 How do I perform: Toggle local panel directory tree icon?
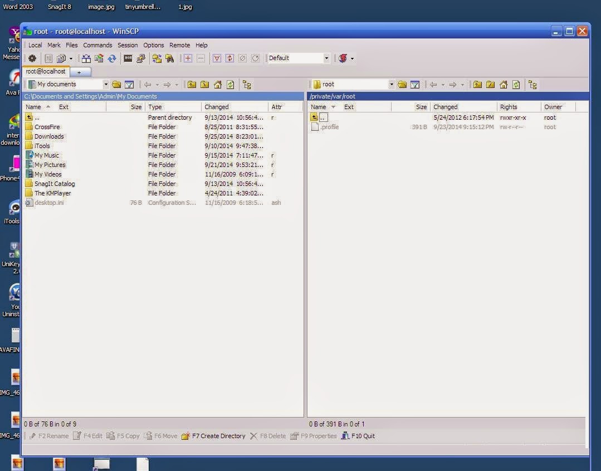click(247, 85)
